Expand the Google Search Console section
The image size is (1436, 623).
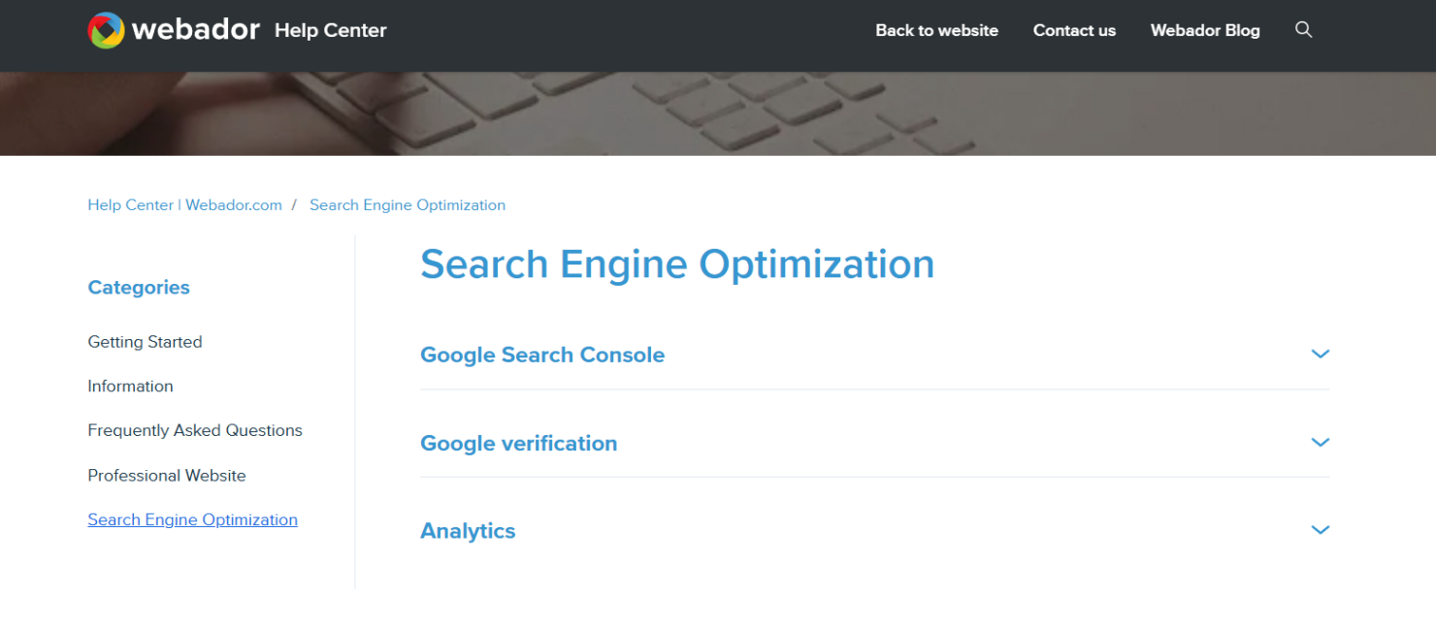[1320, 354]
